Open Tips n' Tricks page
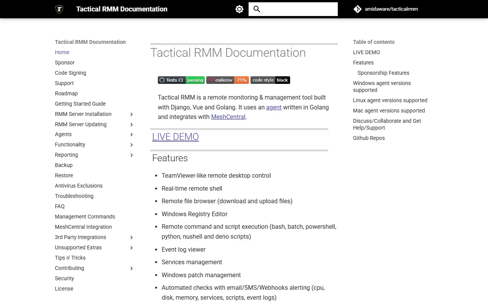488x305 pixels. [x=70, y=258]
